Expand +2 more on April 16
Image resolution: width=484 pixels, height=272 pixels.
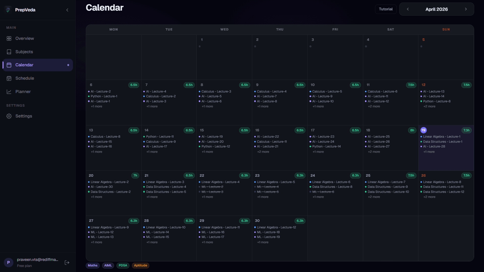(263, 152)
